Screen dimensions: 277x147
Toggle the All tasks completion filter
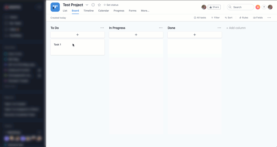pyautogui.click(x=200, y=18)
